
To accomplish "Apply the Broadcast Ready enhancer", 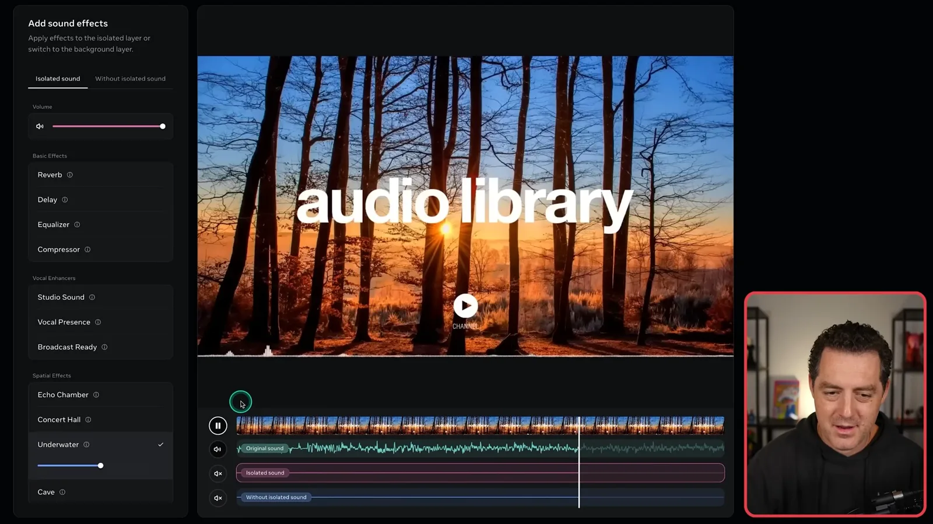I will click(x=100, y=347).
